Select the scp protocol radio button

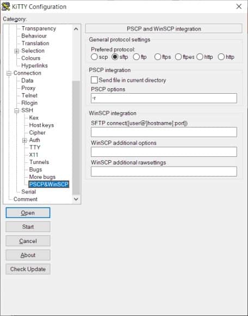coord(94,57)
